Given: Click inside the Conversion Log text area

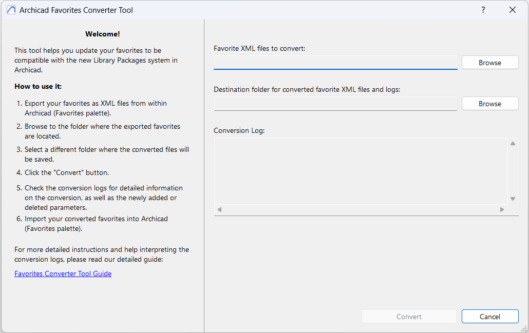Looking at the screenshot, I should pyautogui.click(x=360, y=171).
